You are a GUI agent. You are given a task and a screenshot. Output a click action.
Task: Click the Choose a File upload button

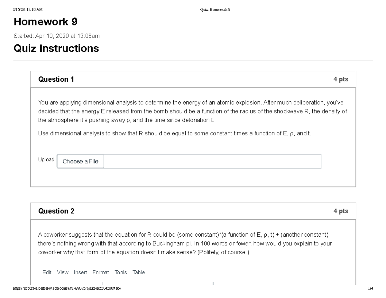pos(80,161)
